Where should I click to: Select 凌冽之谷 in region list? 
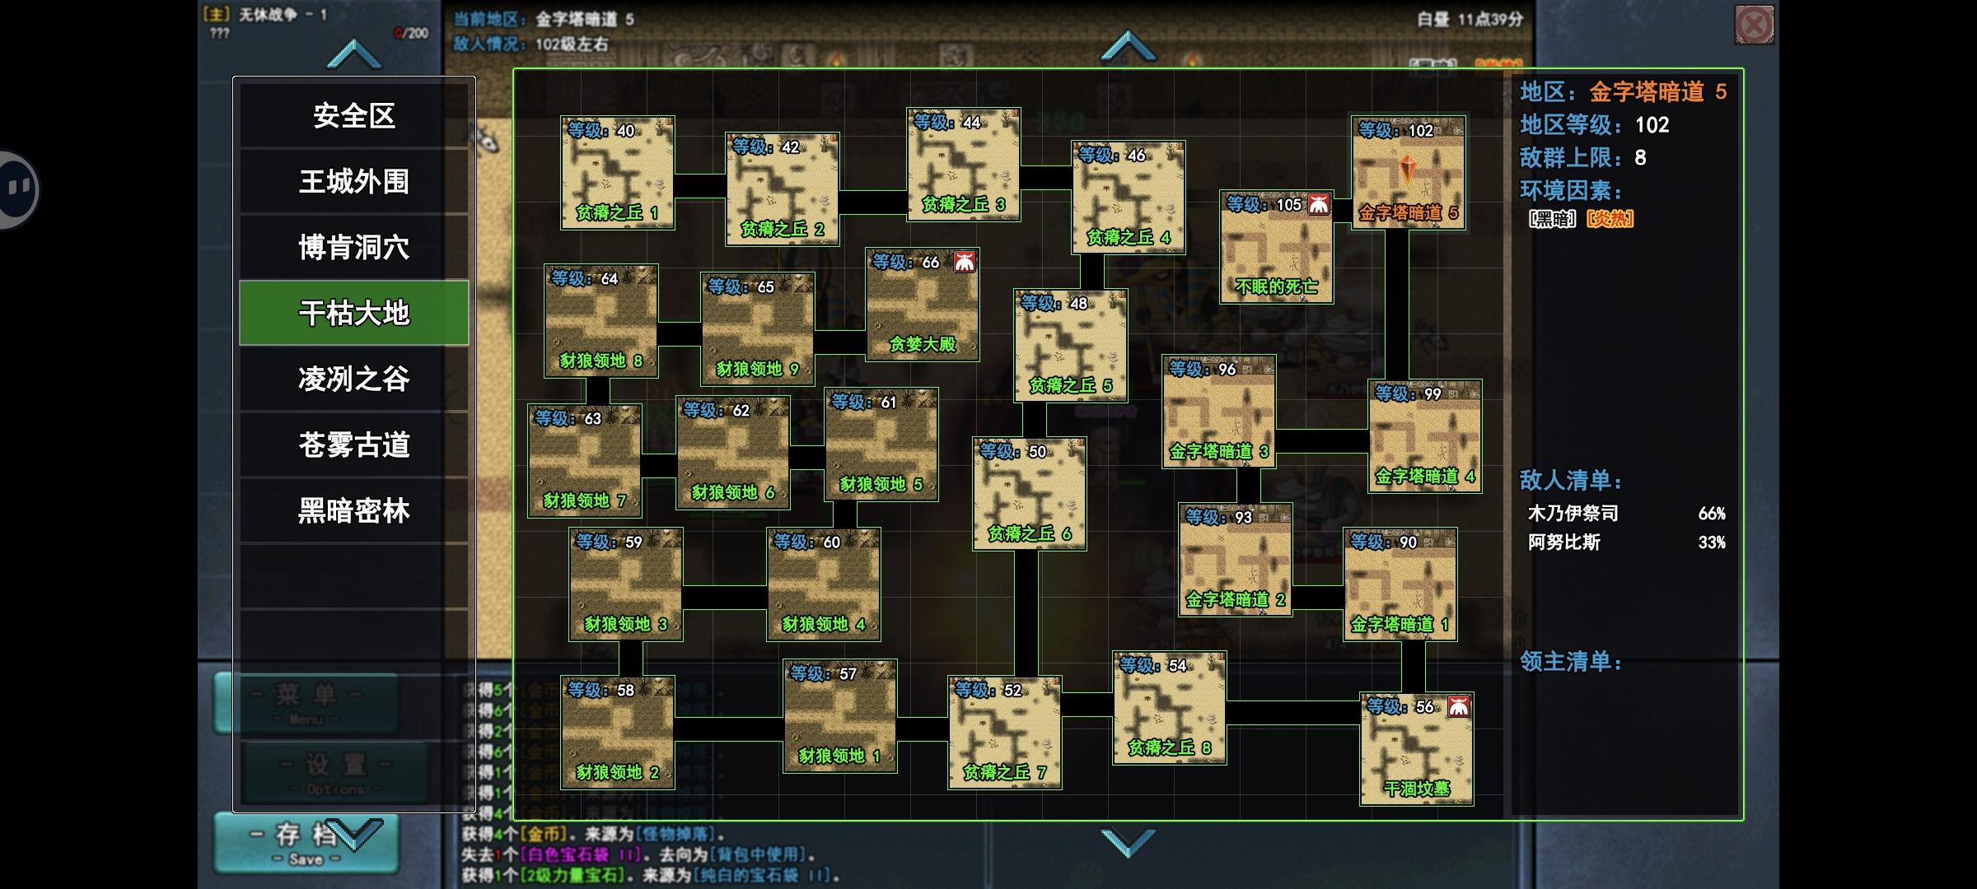coord(353,379)
